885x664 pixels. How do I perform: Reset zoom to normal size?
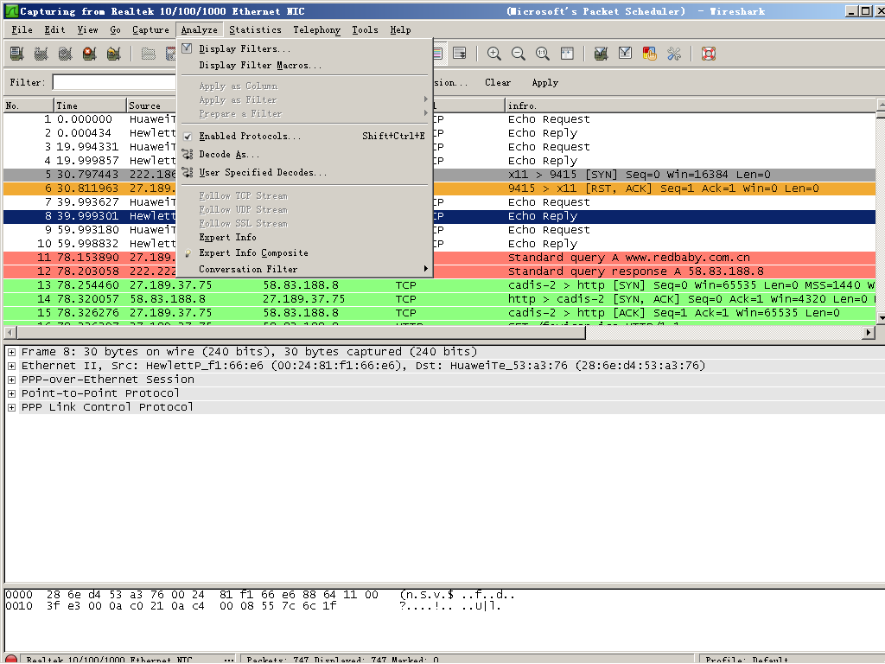tap(543, 54)
